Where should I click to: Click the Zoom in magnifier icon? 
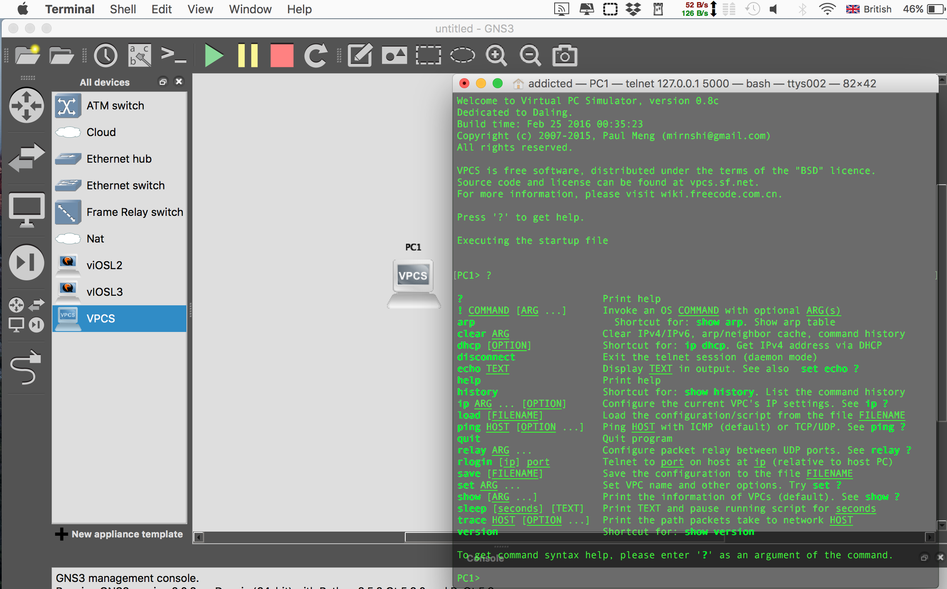coord(496,55)
